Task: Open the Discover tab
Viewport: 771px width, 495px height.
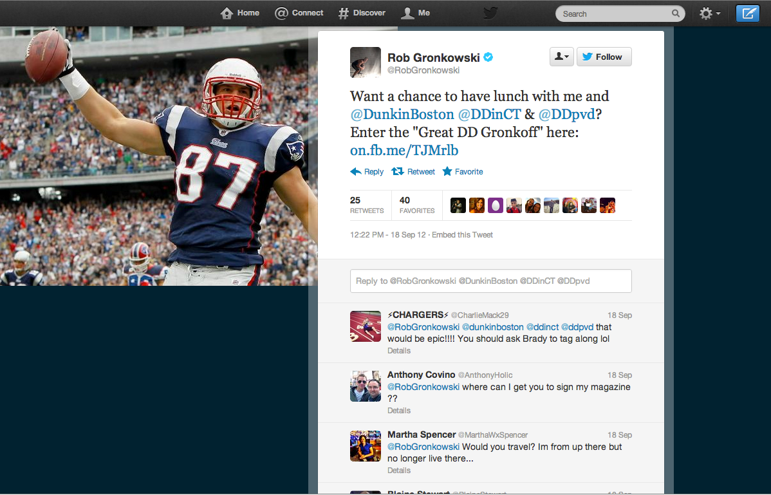Action: (362, 13)
